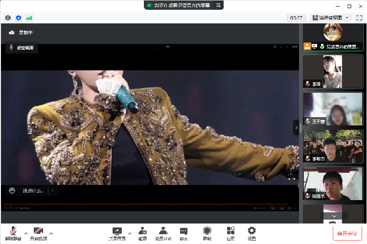Image resolution: width=367 pixels, height=244 pixels.
Task: Collapse the participant video sidebar
Action: [x=296, y=127]
